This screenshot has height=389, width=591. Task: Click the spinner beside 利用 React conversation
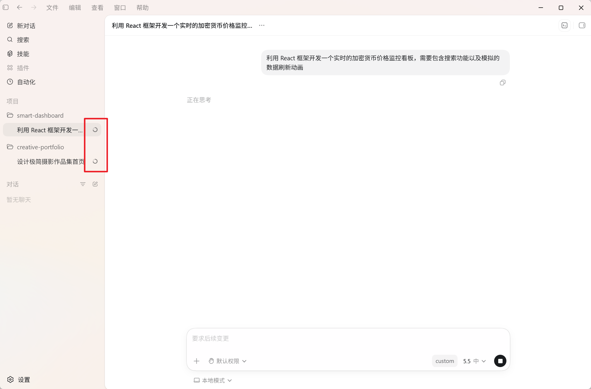tap(95, 130)
